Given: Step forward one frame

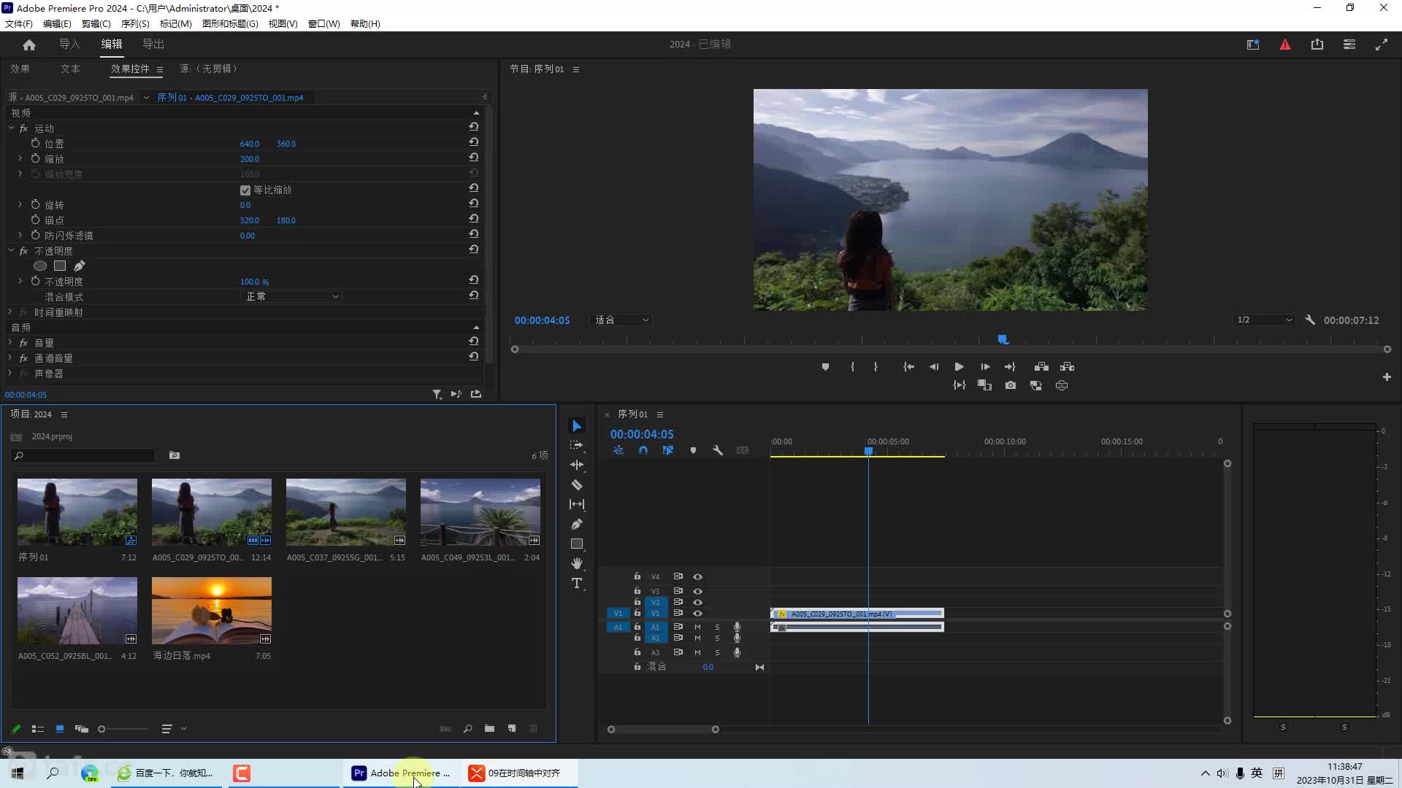Looking at the screenshot, I should tap(985, 367).
